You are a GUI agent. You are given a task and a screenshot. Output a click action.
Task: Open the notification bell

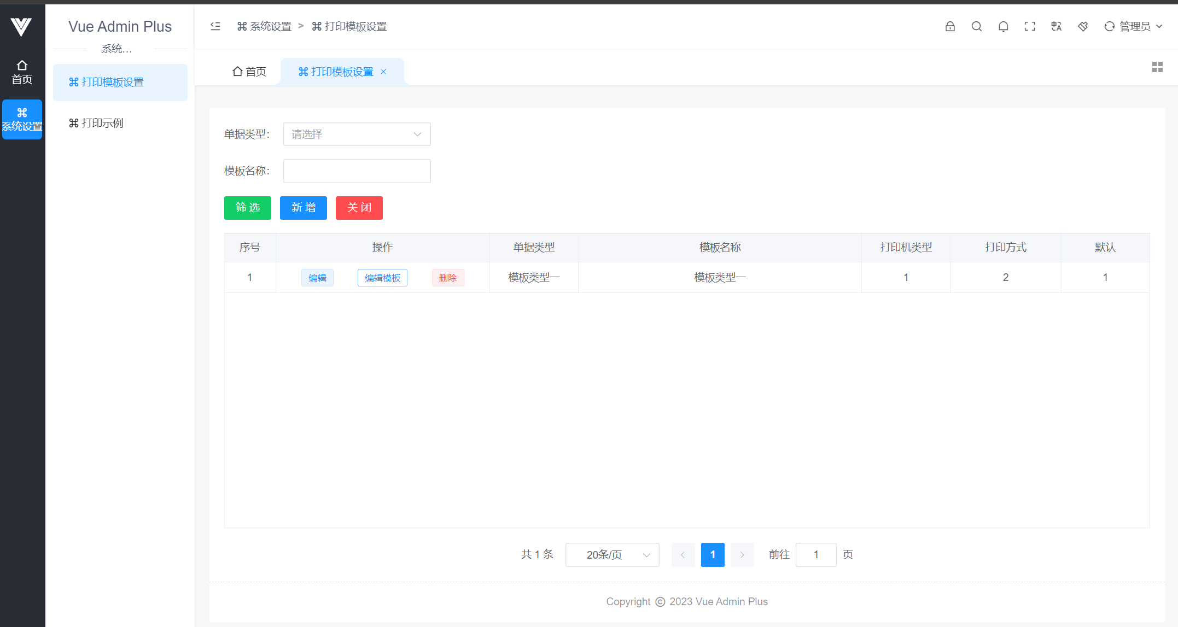point(1004,26)
